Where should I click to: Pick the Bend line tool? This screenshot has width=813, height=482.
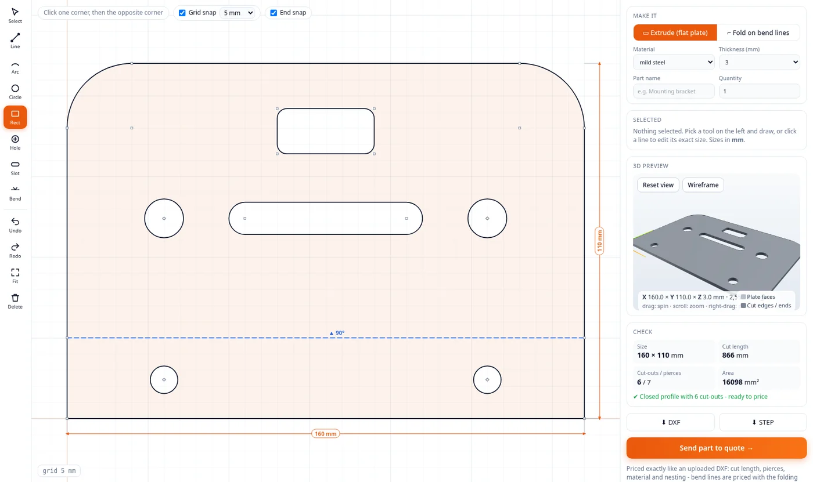click(15, 193)
